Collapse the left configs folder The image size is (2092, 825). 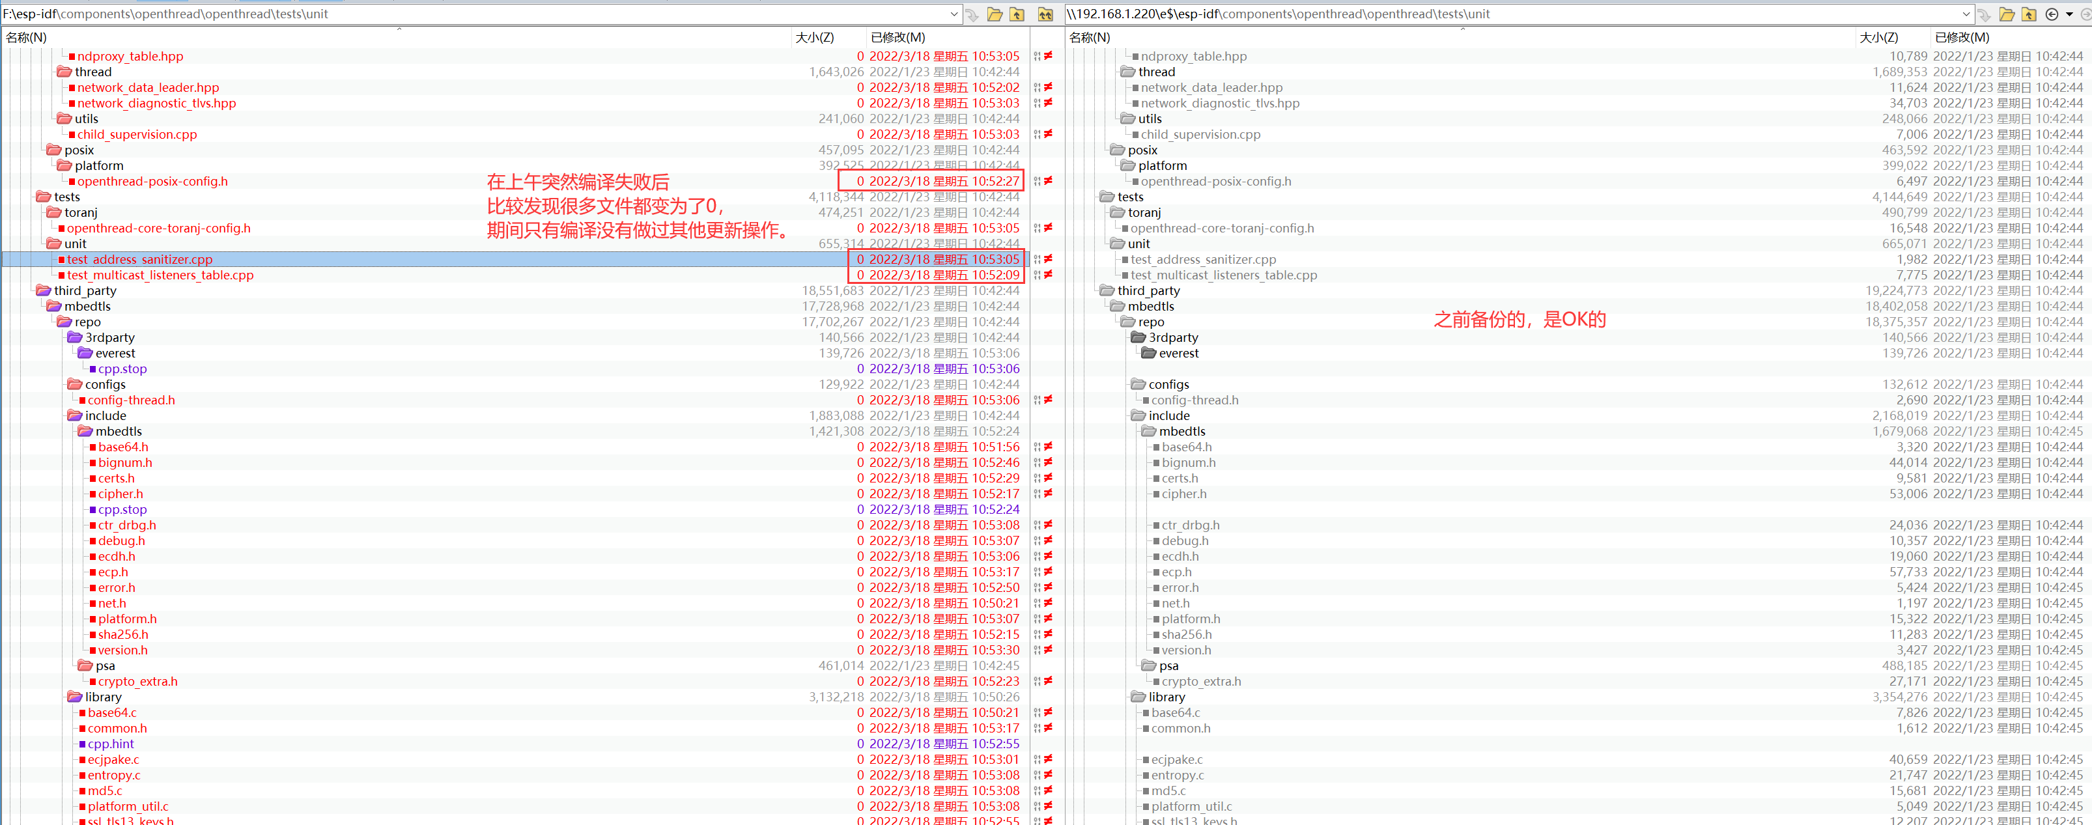pyautogui.click(x=75, y=384)
